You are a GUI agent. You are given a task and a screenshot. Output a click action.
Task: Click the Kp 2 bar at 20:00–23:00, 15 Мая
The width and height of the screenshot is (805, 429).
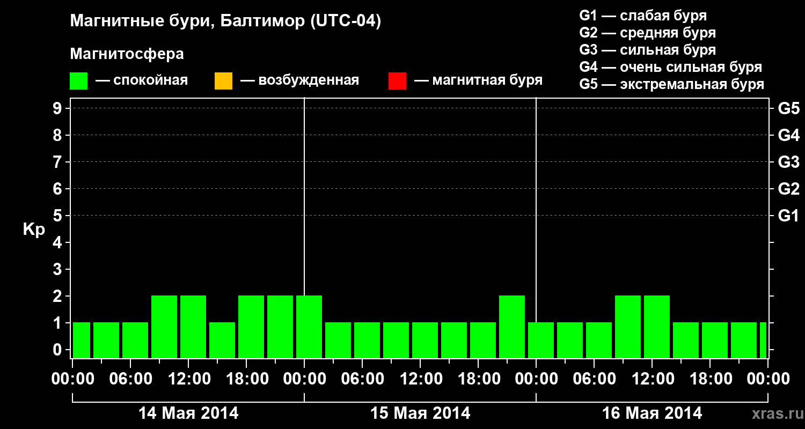click(512, 327)
